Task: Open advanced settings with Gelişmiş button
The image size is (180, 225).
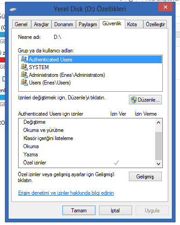Action: click(x=145, y=177)
